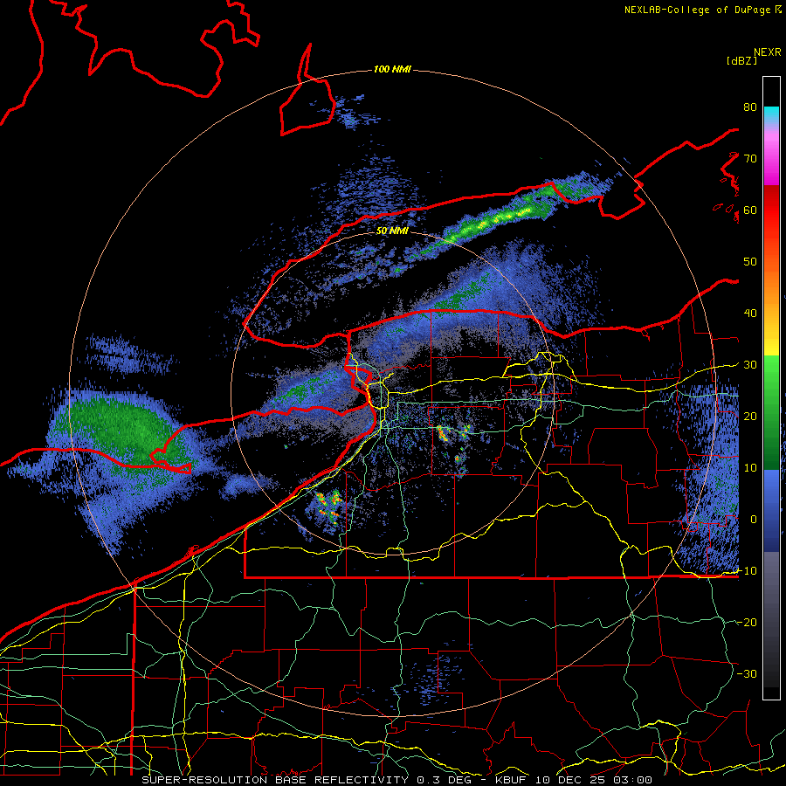Click the red segment of the color bar
The width and height of the screenshot is (786, 786).
click(x=771, y=208)
